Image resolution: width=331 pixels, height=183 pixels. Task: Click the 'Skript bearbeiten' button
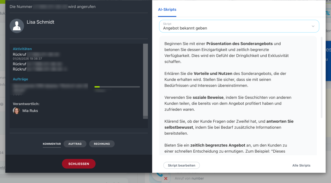coord(182,165)
